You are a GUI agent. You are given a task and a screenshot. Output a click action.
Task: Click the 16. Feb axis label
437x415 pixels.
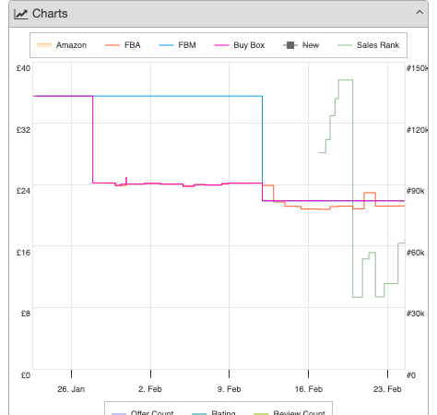309,389
